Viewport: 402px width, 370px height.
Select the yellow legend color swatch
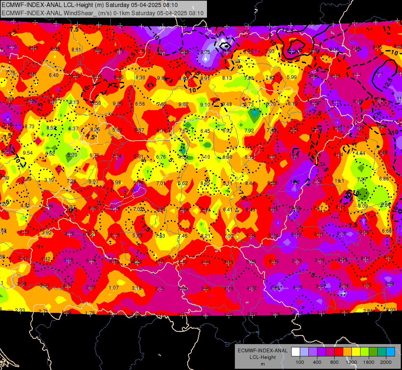356,352
